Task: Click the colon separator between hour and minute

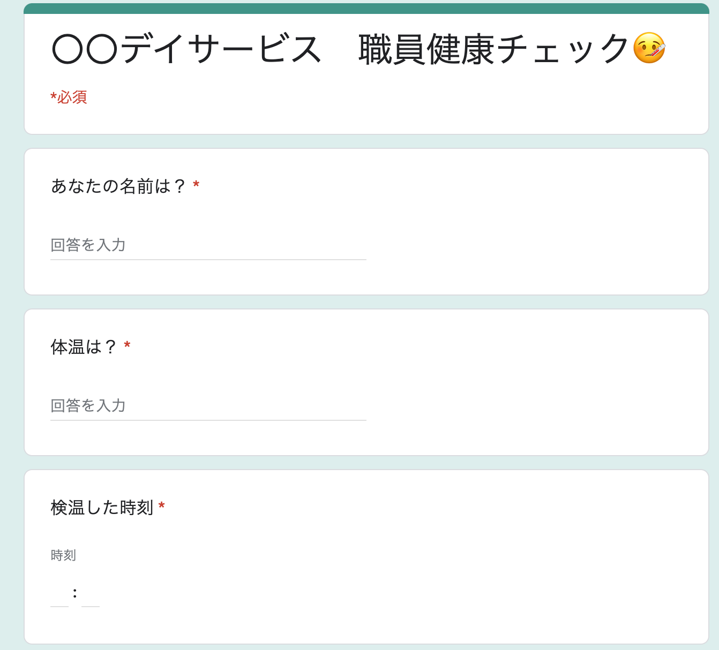Action: coord(75,593)
